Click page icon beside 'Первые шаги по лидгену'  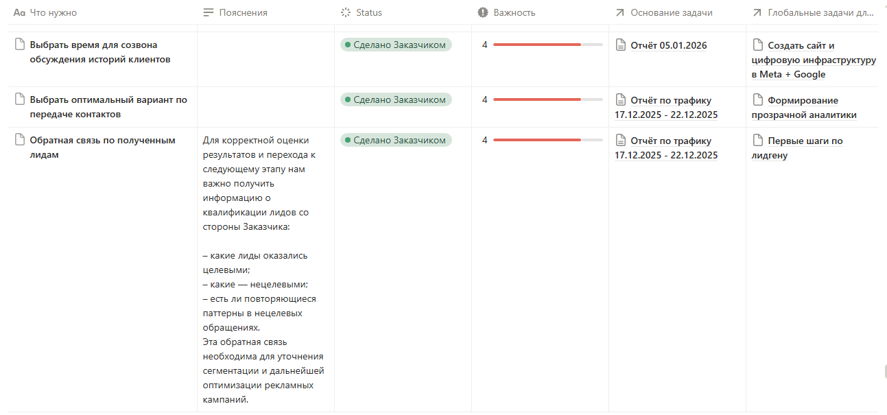[758, 141]
